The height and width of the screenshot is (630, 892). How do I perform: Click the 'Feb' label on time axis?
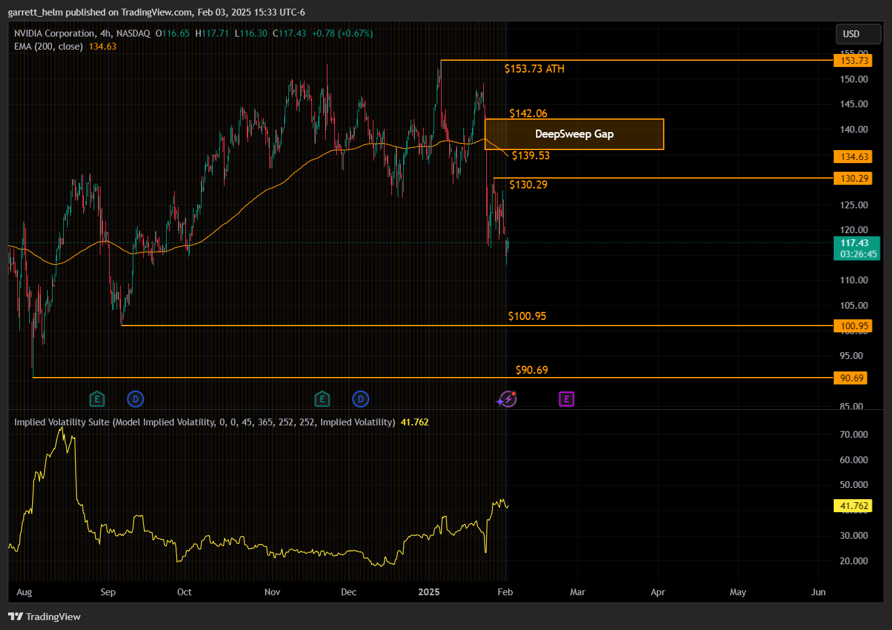pos(505,592)
